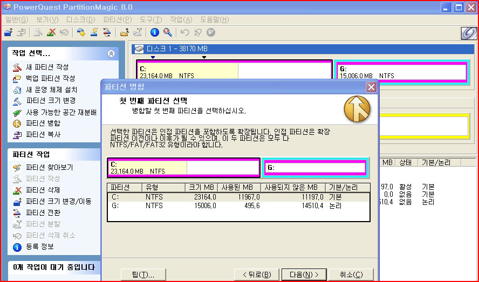The height and width of the screenshot is (282, 479).
Task: Click the < 뒤로(B) back button
Action: [257, 274]
